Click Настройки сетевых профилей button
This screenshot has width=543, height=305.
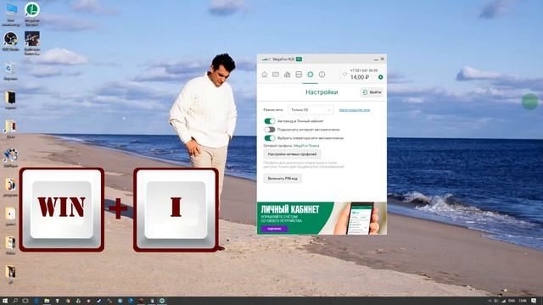292,154
